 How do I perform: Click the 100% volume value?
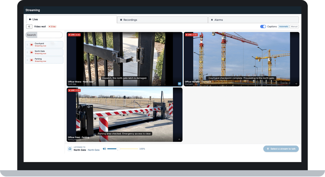[x=142, y=149]
